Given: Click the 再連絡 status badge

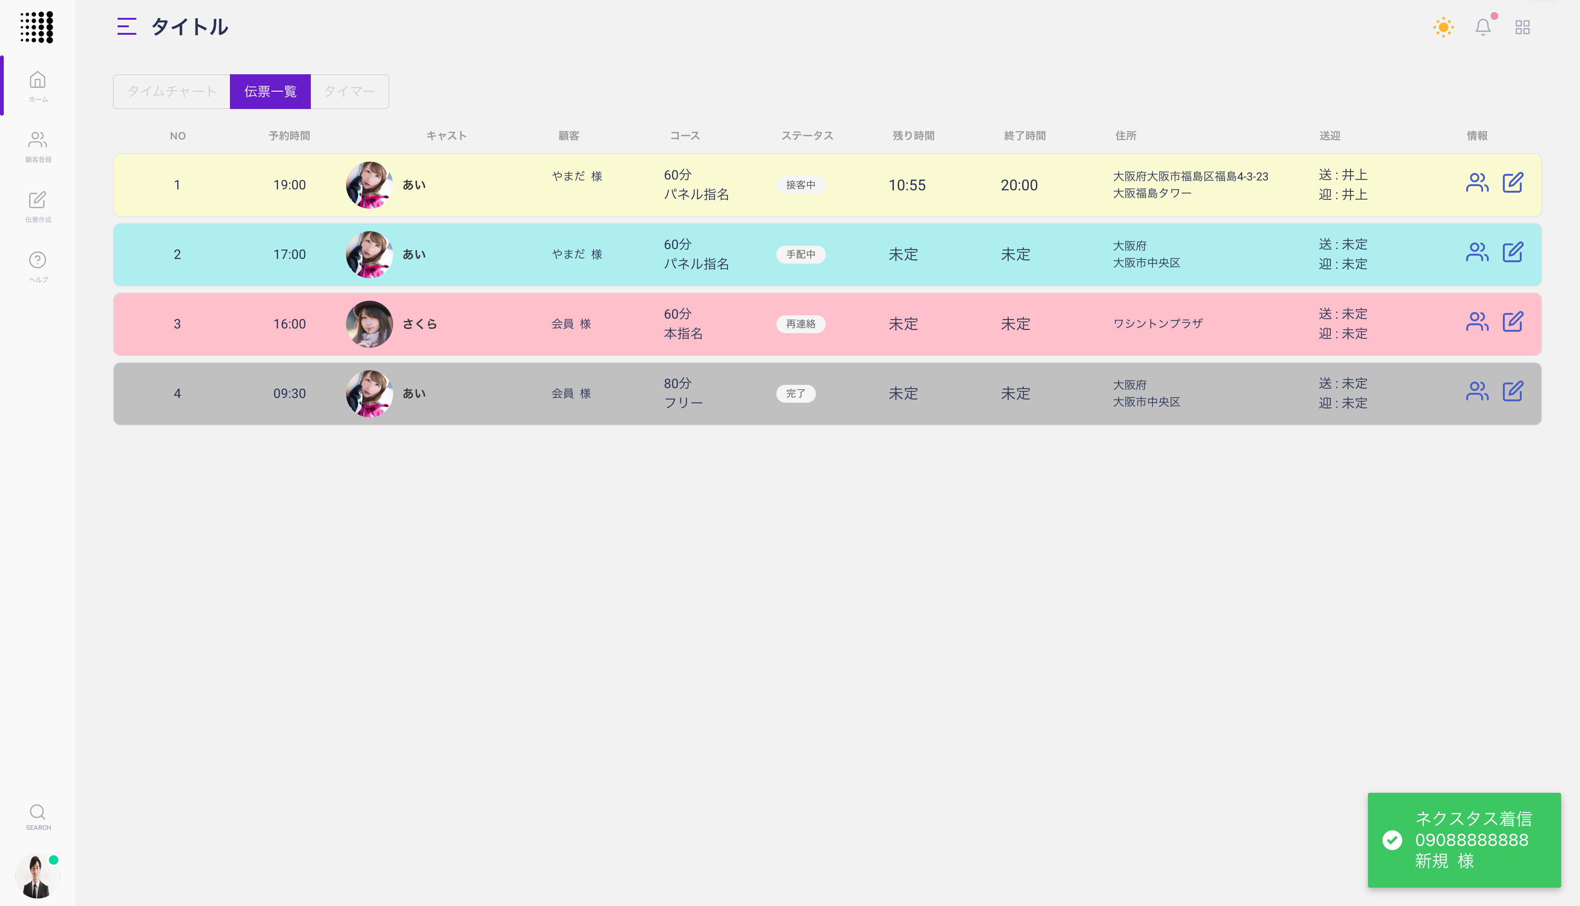Looking at the screenshot, I should [801, 324].
